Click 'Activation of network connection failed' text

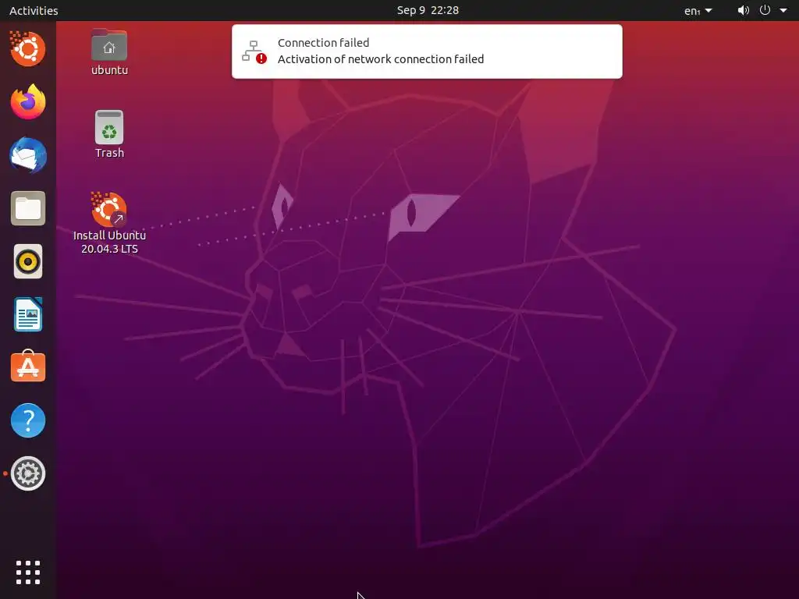tap(381, 59)
